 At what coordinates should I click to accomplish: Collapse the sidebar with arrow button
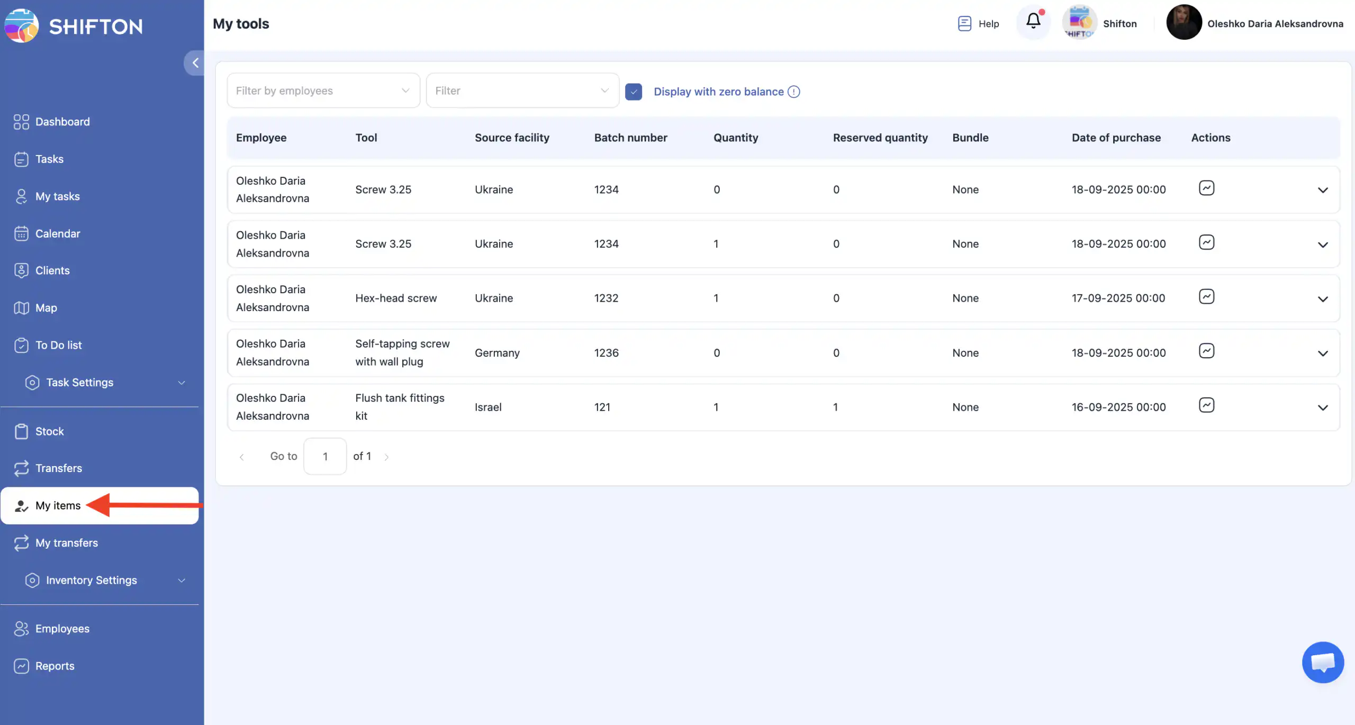point(195,63)
